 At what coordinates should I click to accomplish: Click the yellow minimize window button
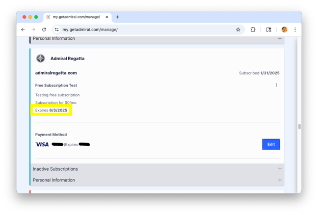click(30, 17)
